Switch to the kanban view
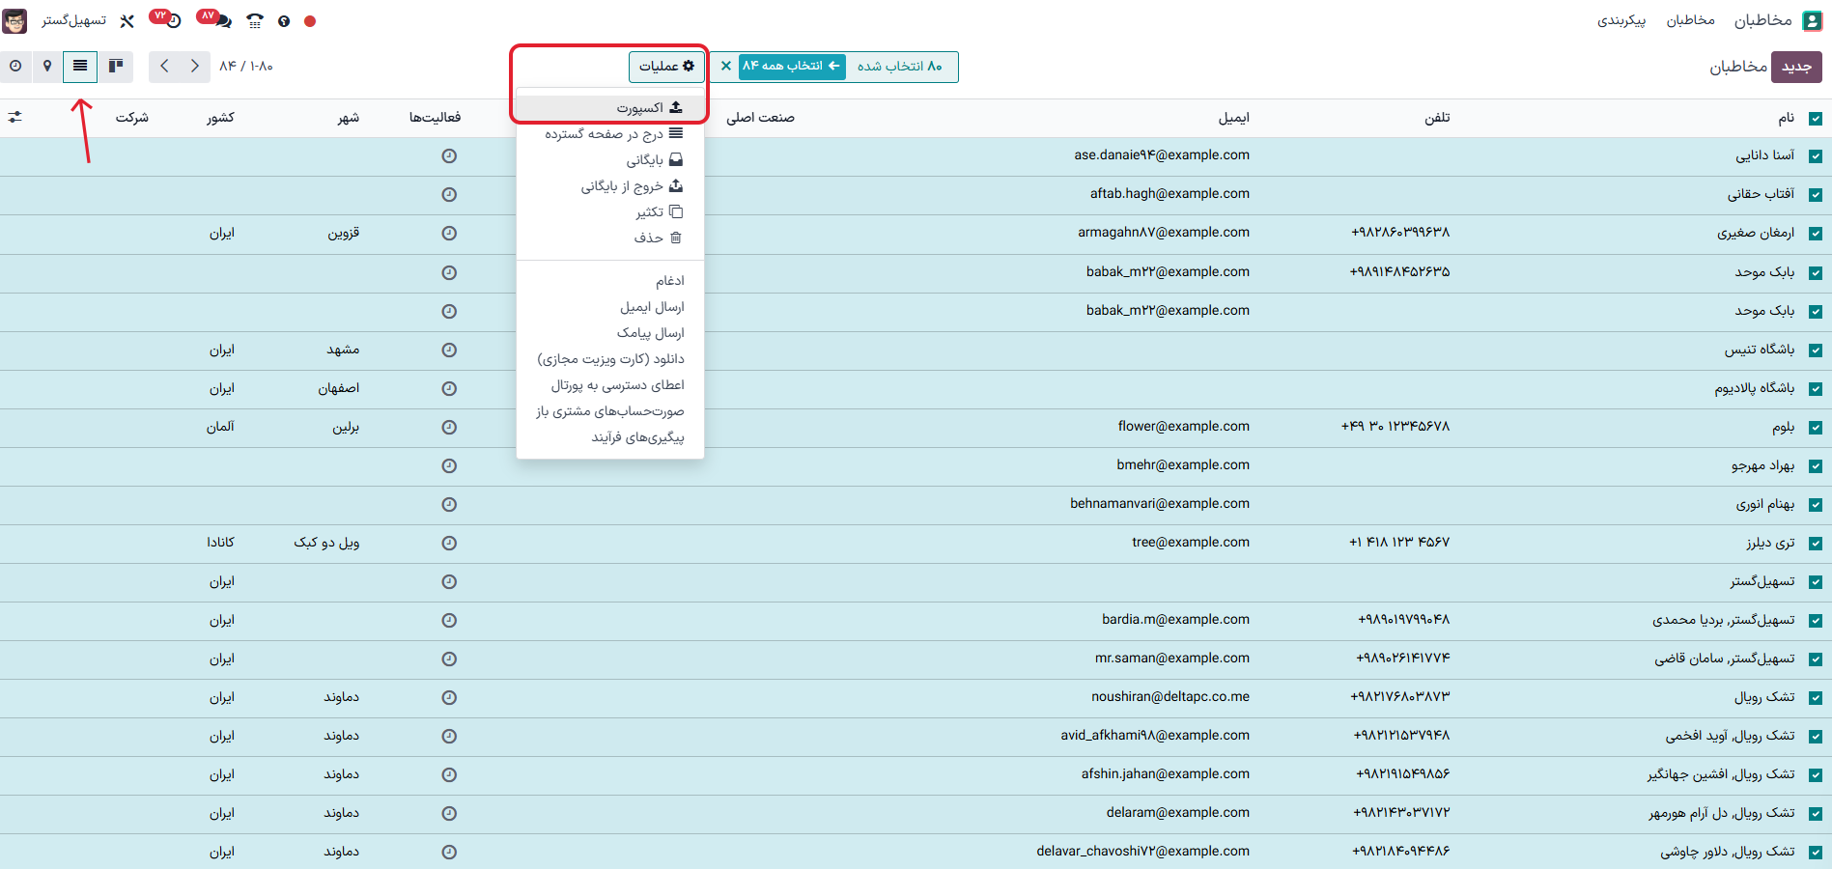The image size is (1832, 869). coord(116,66)
